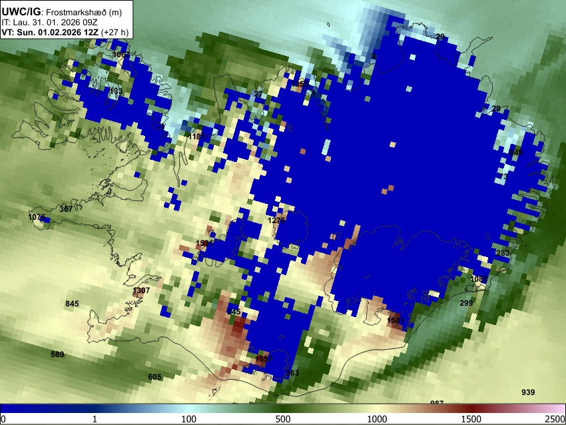Click the color scale label '1'

(95, 419)
